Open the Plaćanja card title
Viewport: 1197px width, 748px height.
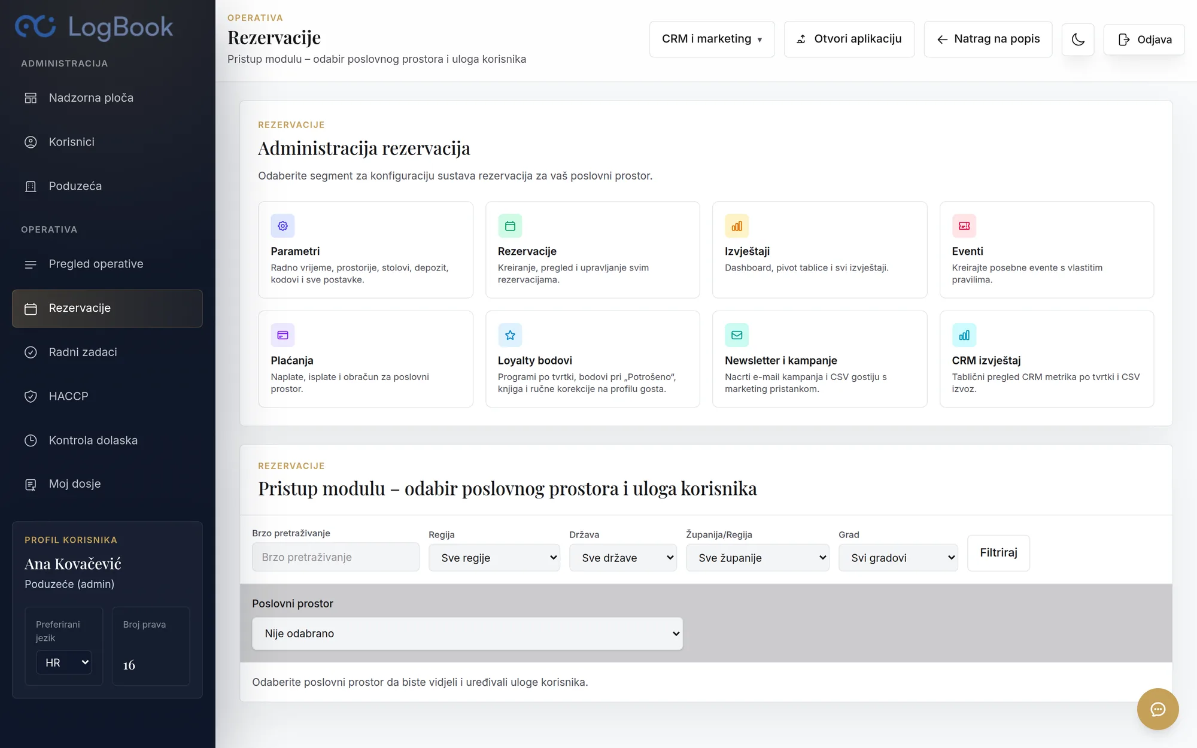pyautogui.click(x=292, y=360)
